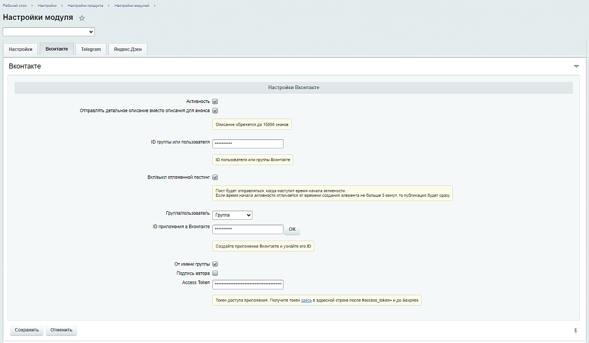Switch to the Telegram tab

click(x=91, y=49)
